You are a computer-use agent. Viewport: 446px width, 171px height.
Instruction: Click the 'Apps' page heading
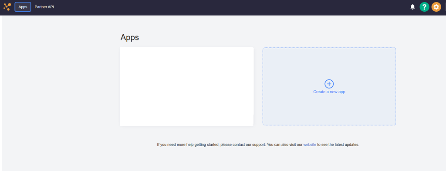130,37
